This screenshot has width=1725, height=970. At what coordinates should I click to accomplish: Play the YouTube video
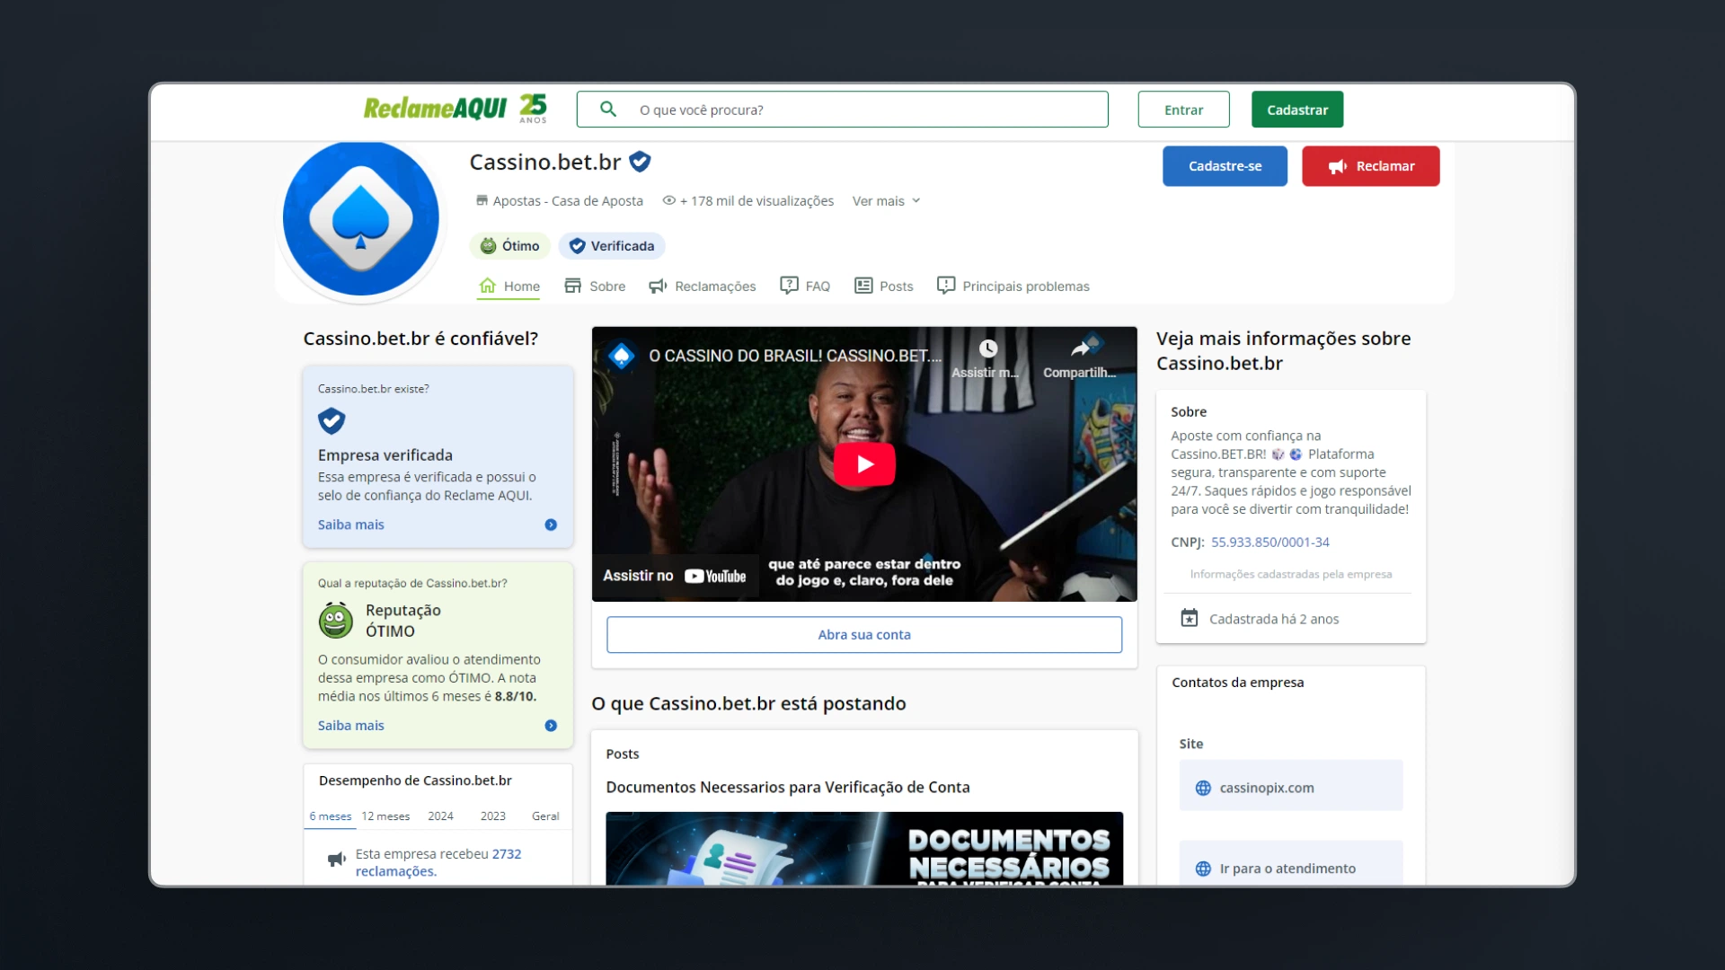point(863,463)
